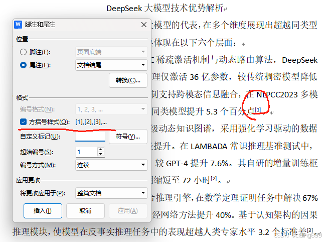This screenshot has height=242, width=328.
Task: Open the 将更改应用于 整篇文档 dropdown
Action: pos(111,193)
